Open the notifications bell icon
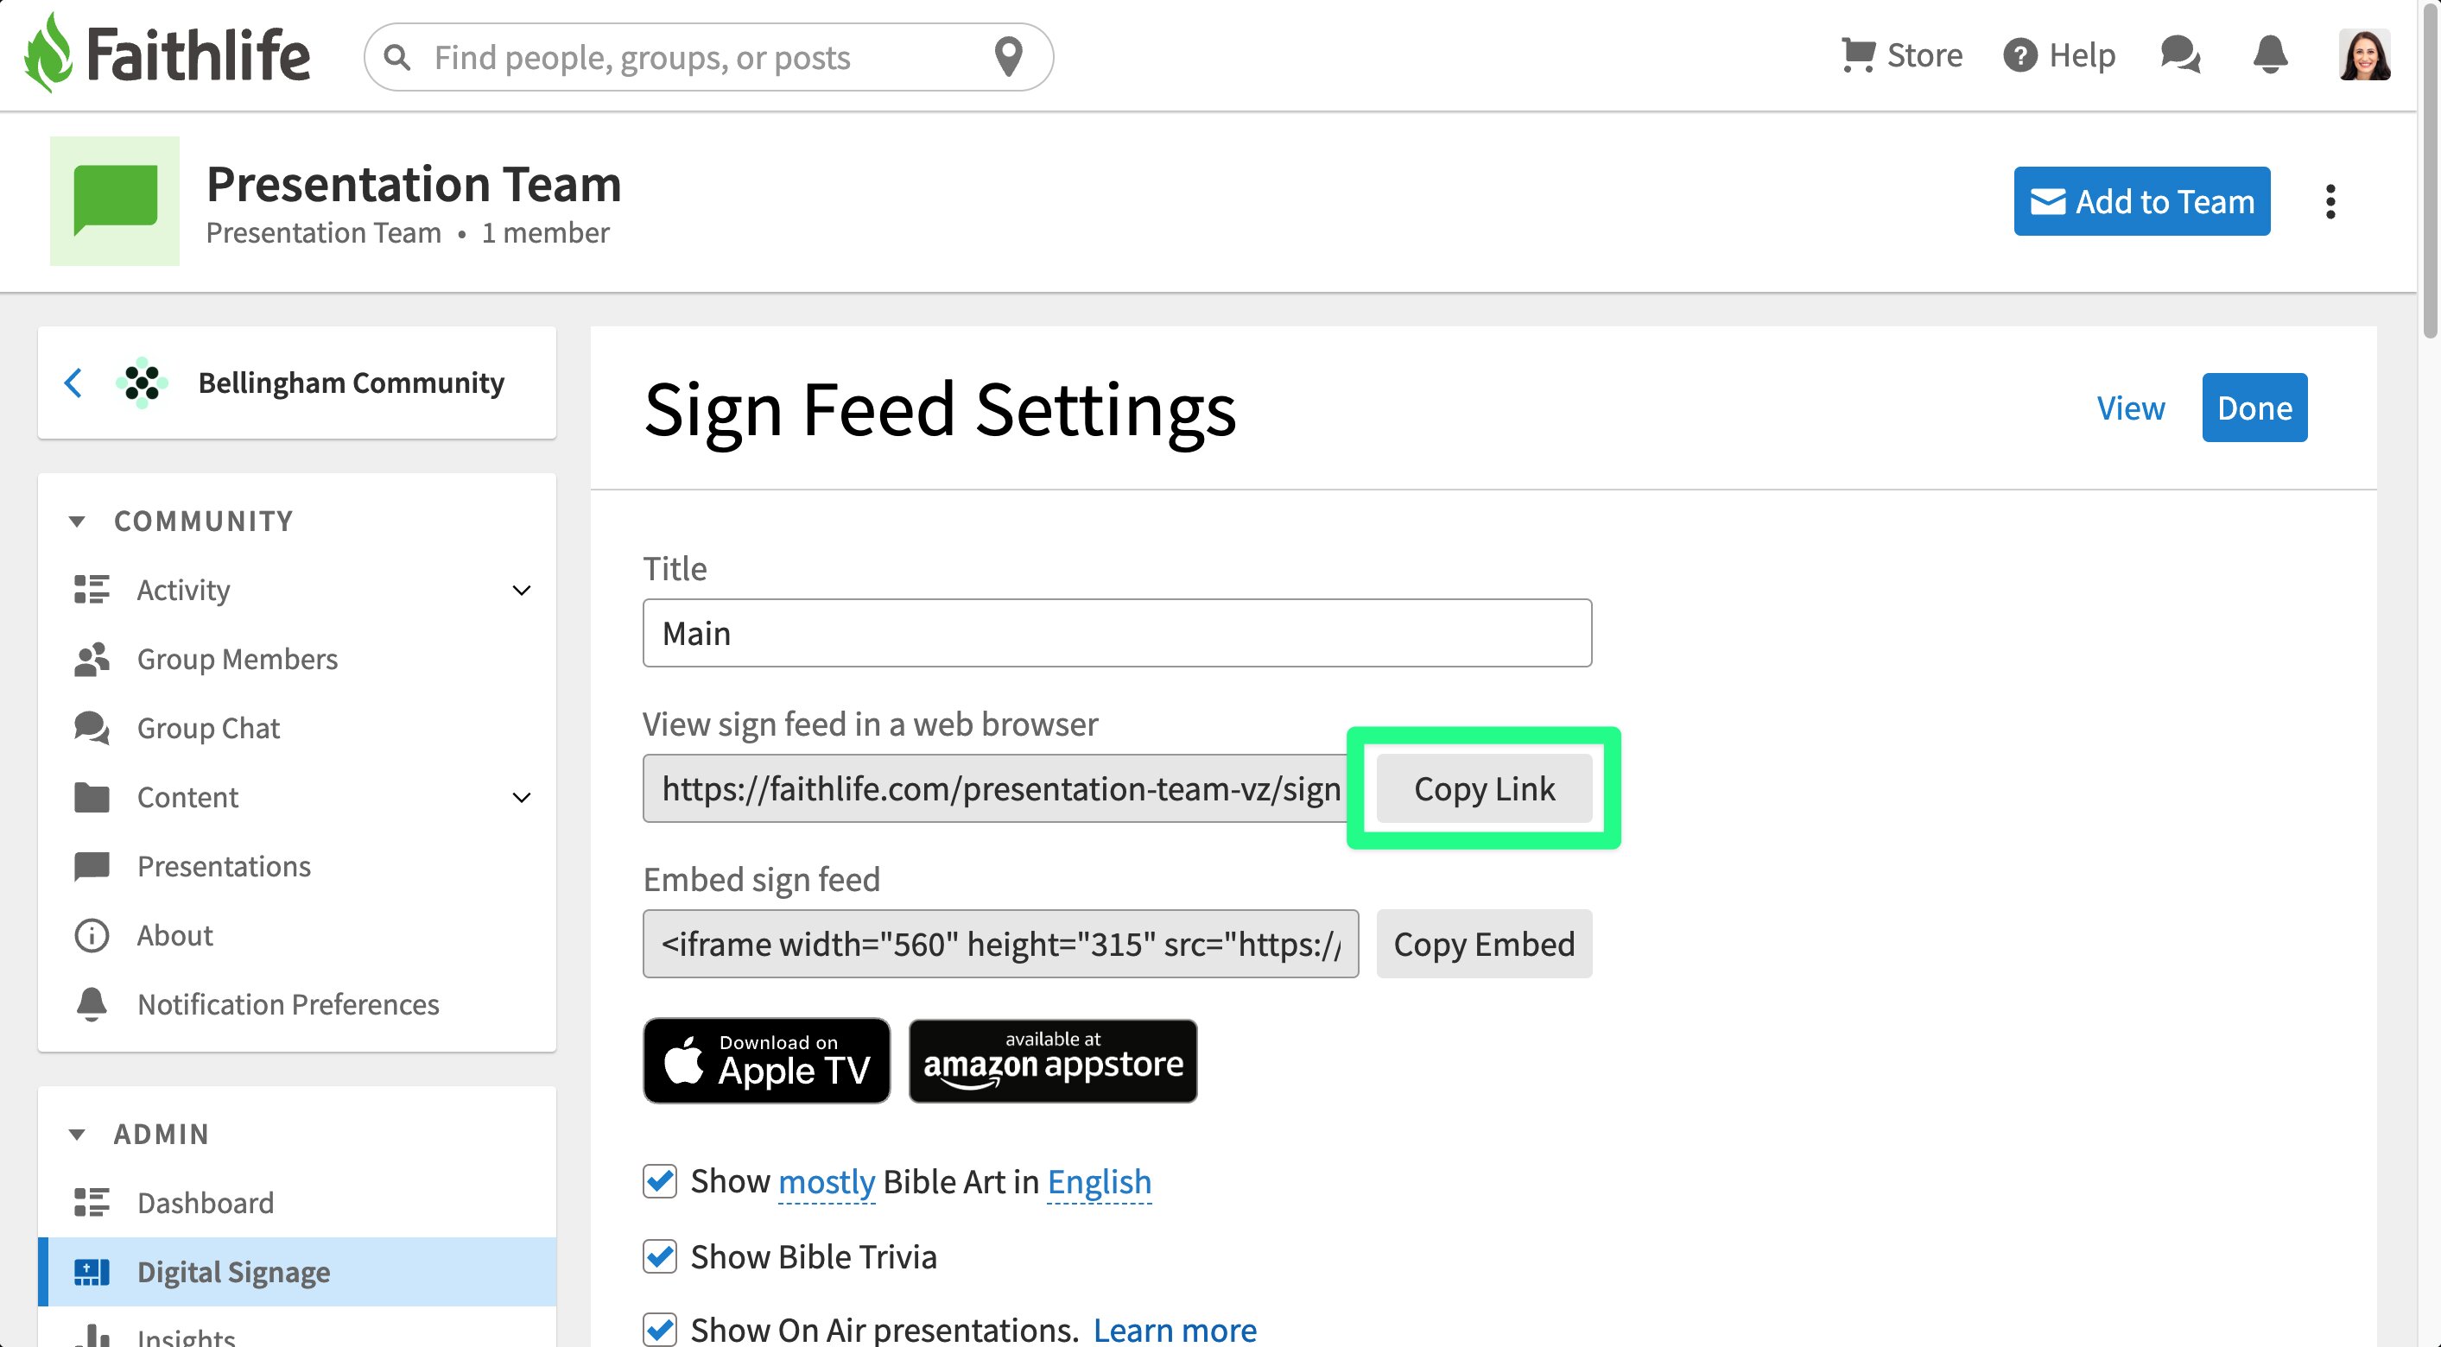The width and height of the screenshot is (2441, 1347). point(2271,55)
